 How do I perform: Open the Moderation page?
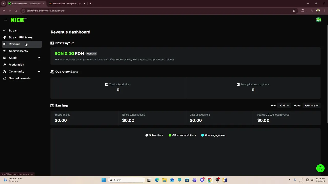pyautogui.click(x=22, y=65)
